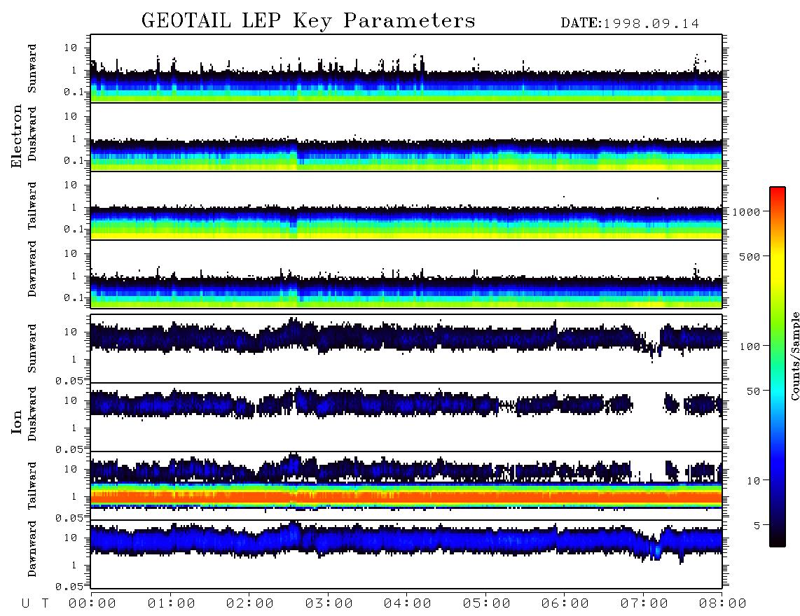Click the '02:00' time tick label

tap(250, 604)
